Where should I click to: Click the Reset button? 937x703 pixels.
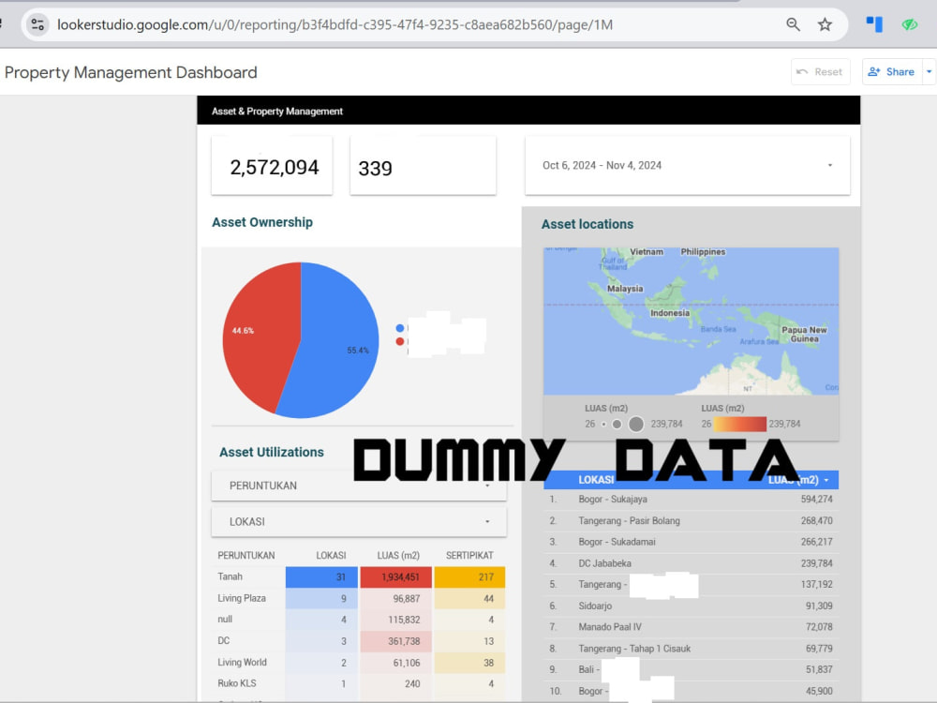coord(821,72)
